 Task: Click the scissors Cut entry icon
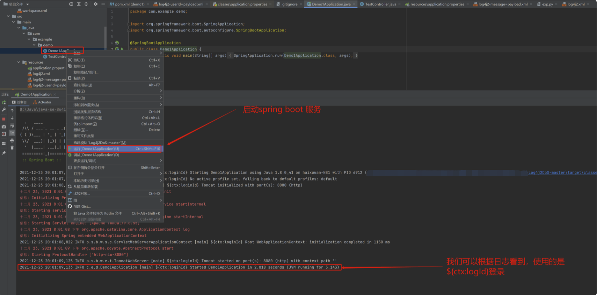(x=70, y=60)
